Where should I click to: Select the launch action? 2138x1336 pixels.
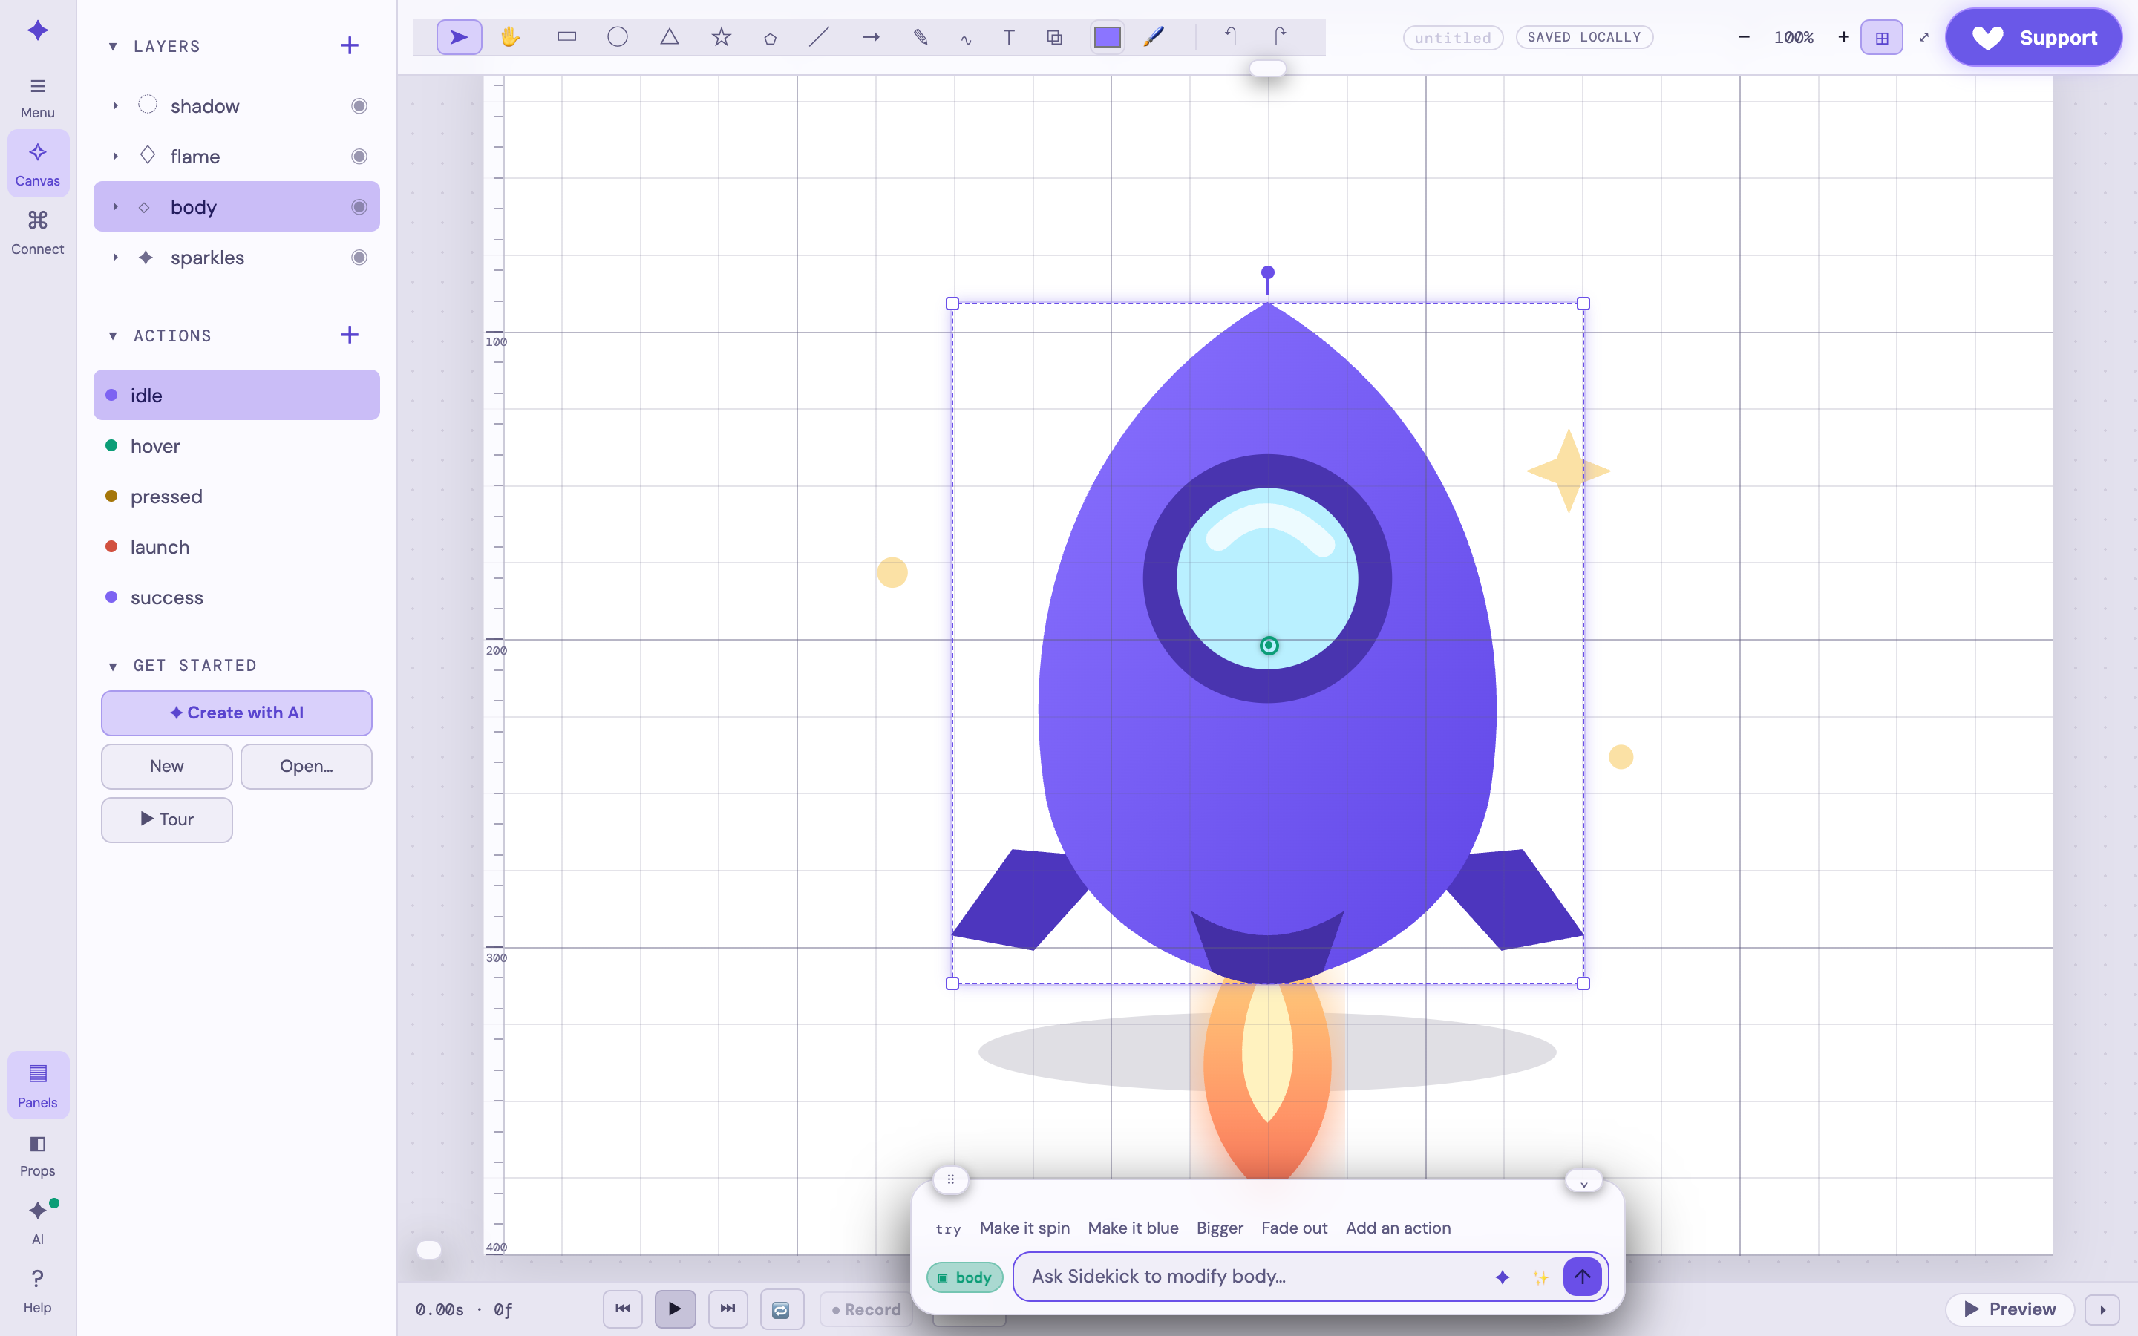pos(237,546)
